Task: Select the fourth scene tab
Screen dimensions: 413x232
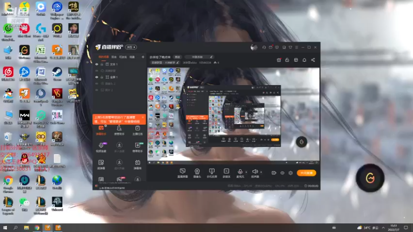Action: (132, 57)
